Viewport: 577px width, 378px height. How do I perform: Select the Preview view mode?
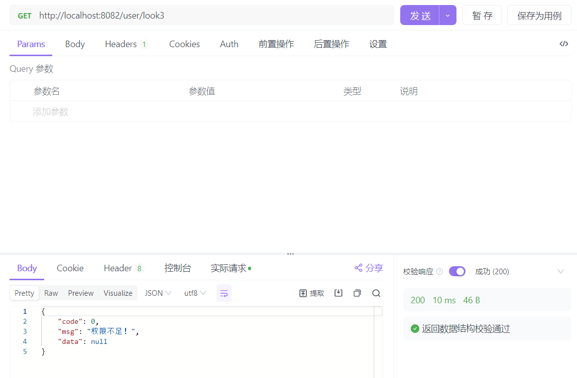80,293
